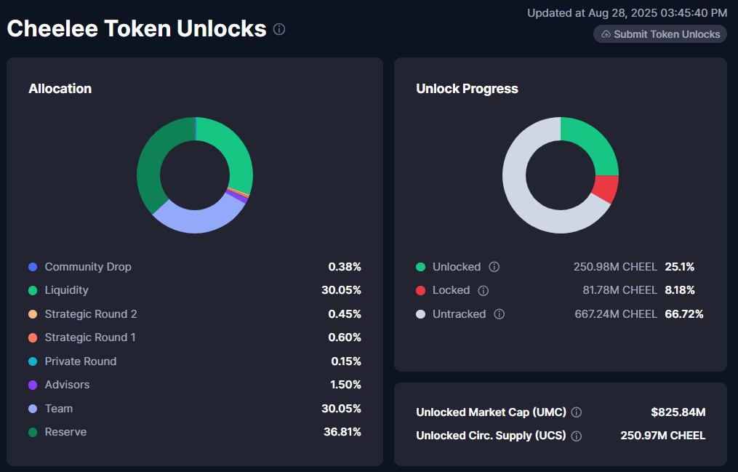The height and width of the screenshot is (472, 738).
Task: Click the grey Untracked legend dot
Action: coord(420,314)
